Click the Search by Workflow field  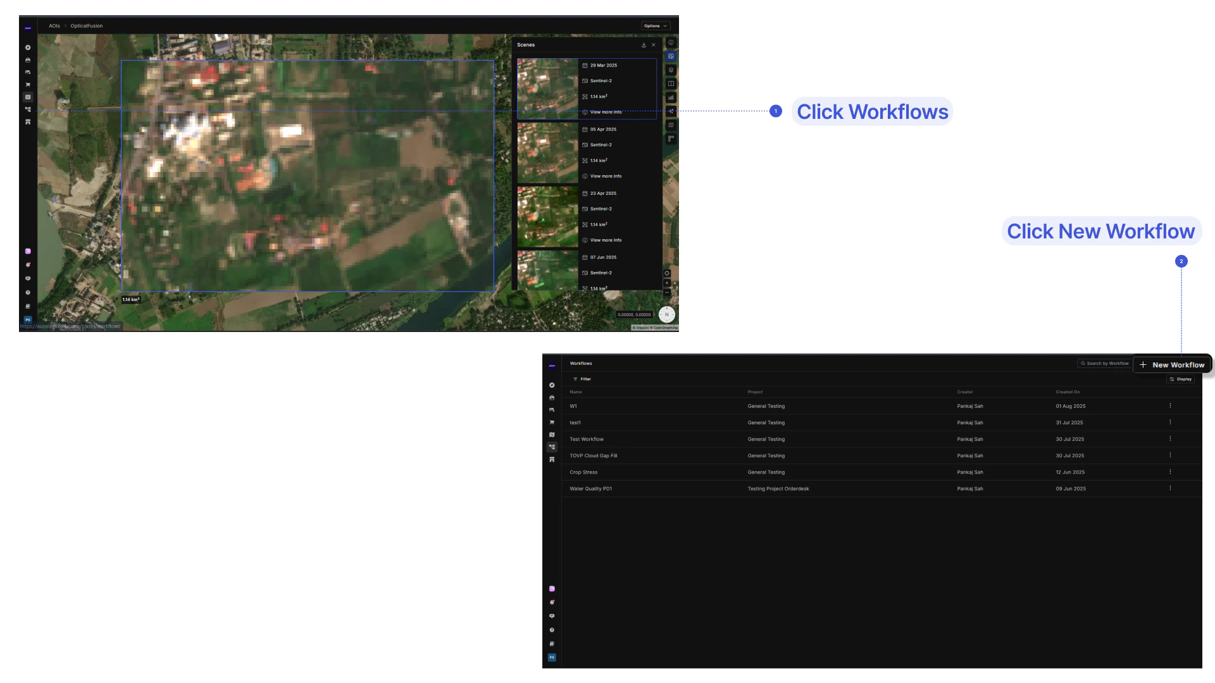pos(1104,364)
